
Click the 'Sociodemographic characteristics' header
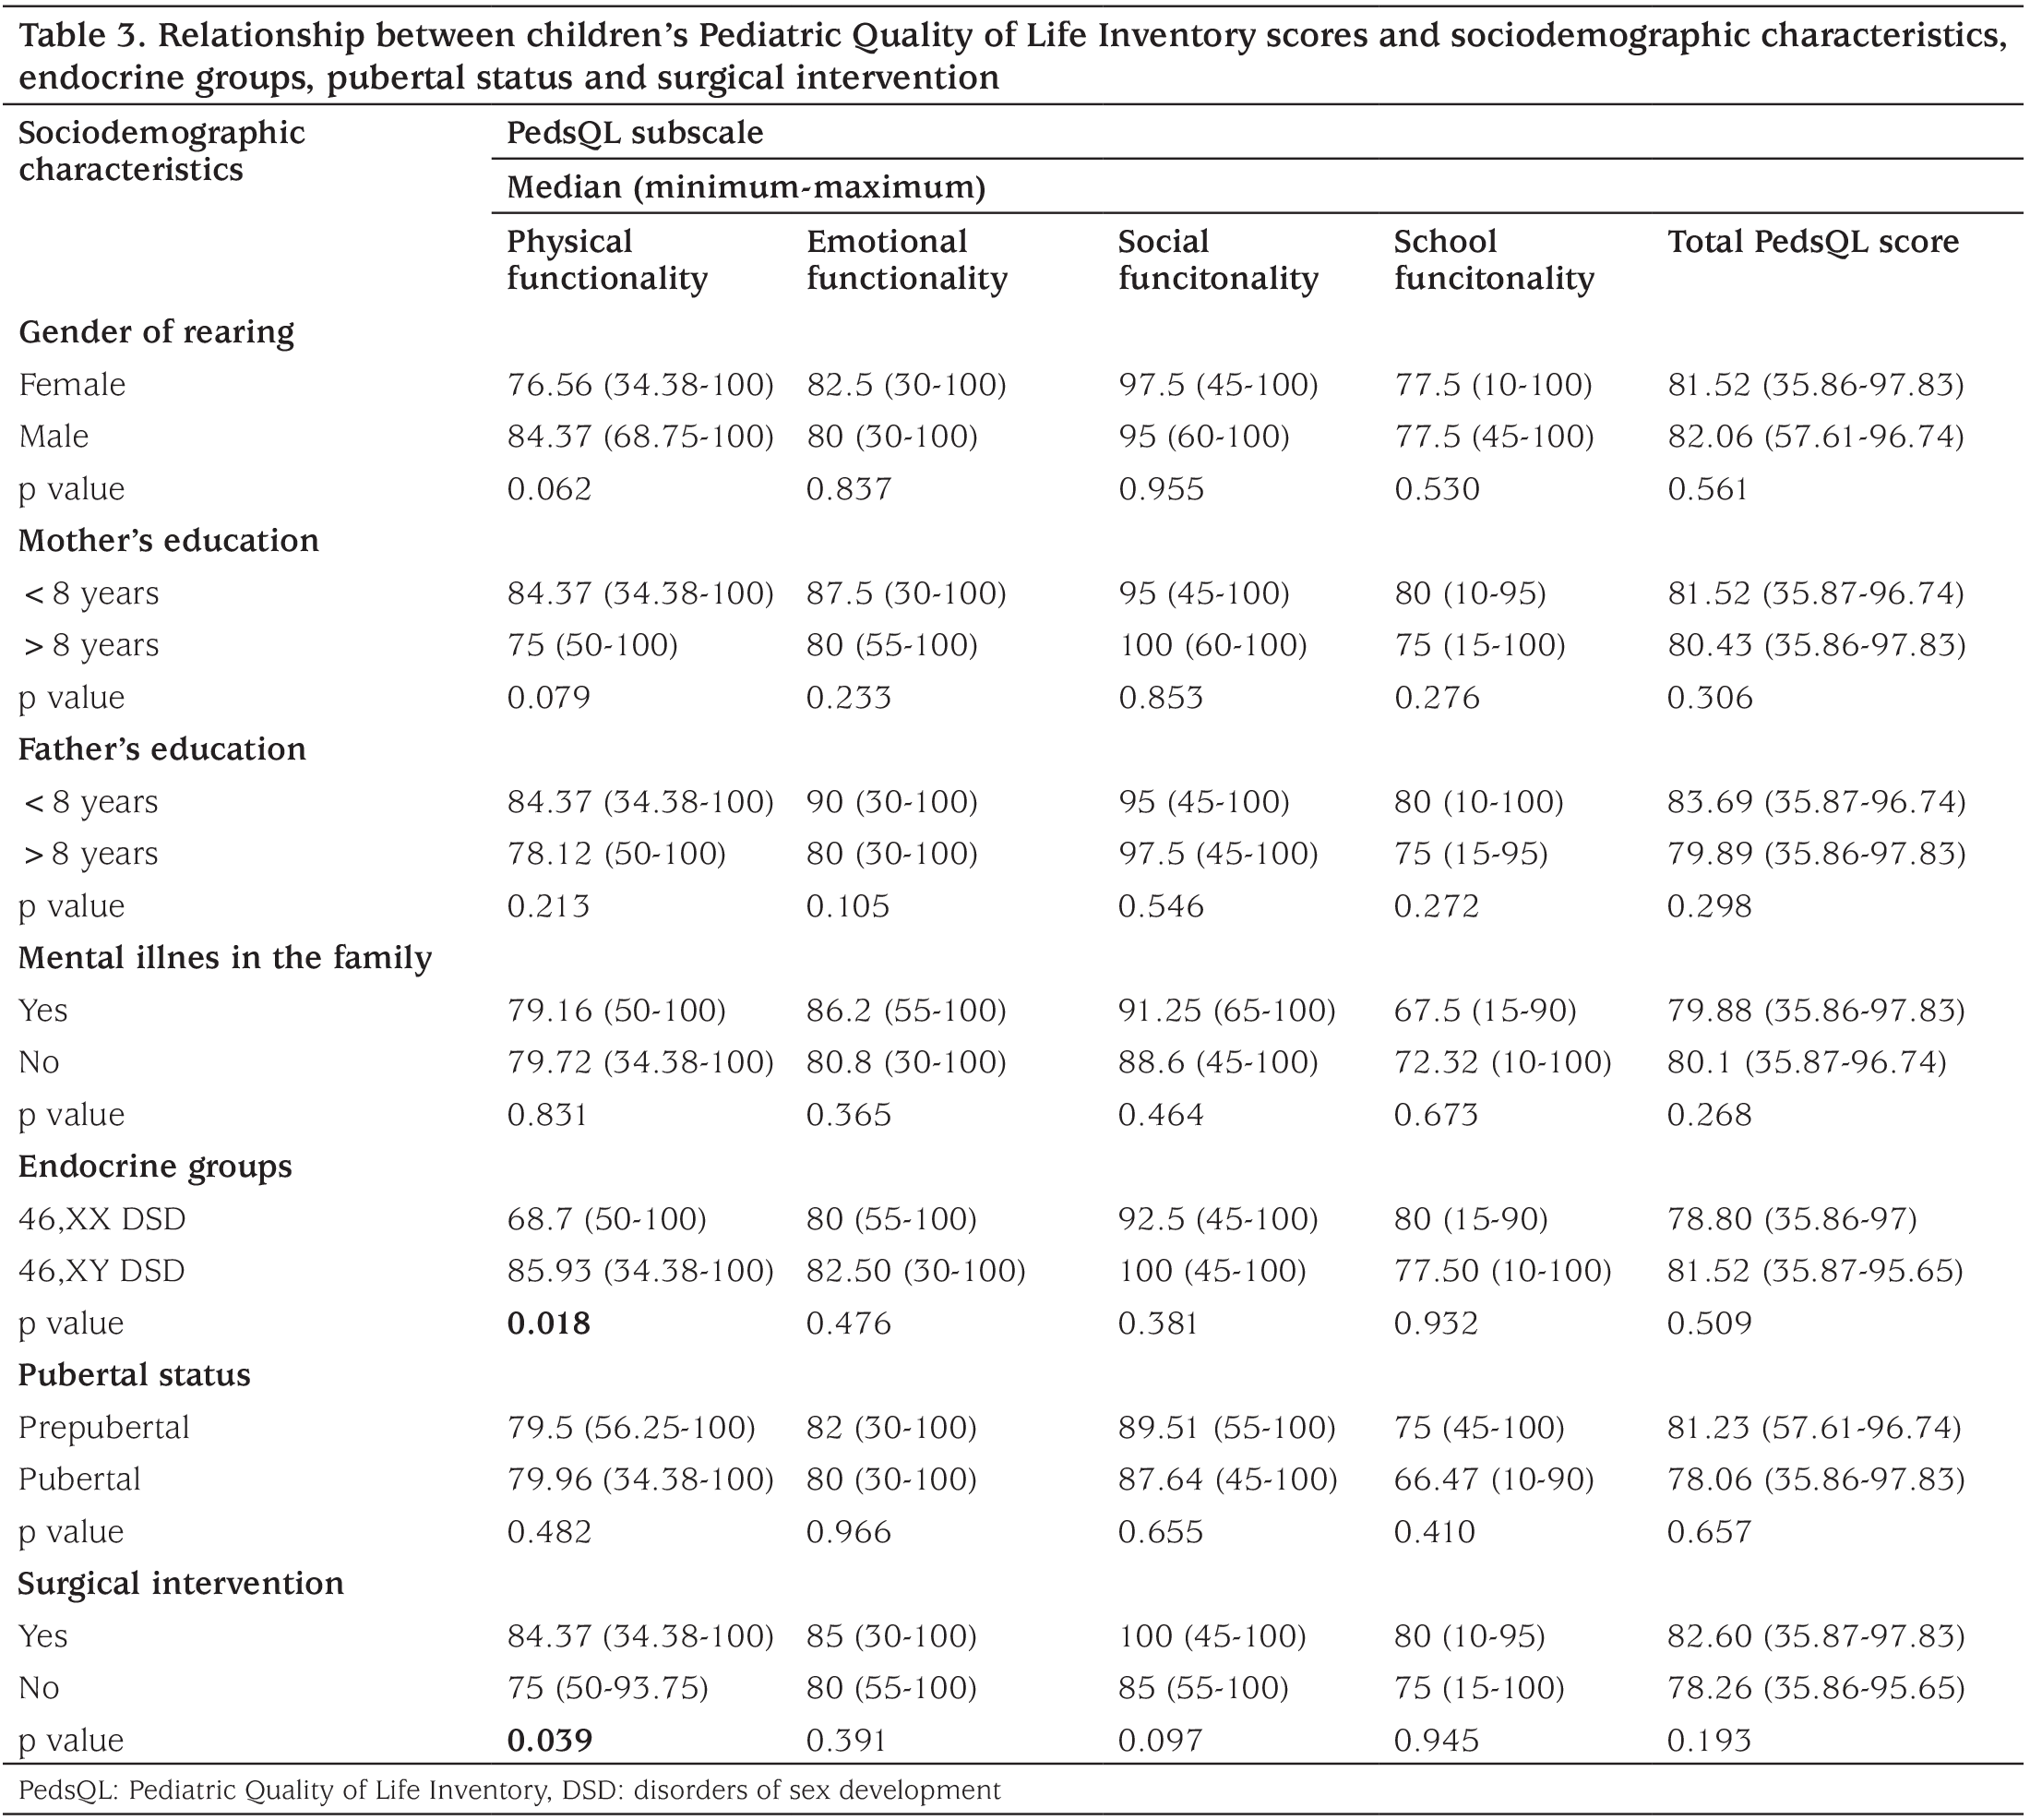pos(162,151)
